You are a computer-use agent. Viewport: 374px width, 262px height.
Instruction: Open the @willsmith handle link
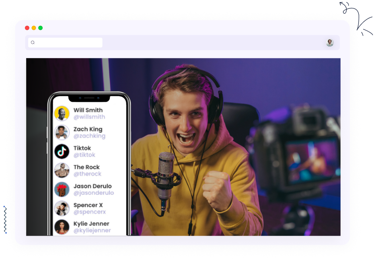tap(89, 117)
